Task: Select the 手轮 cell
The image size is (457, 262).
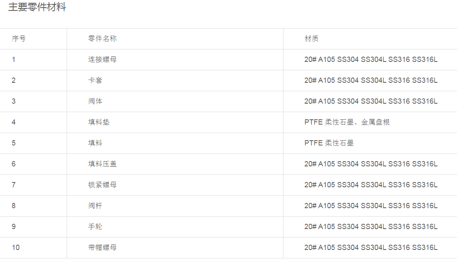Action: pos(95,227)
